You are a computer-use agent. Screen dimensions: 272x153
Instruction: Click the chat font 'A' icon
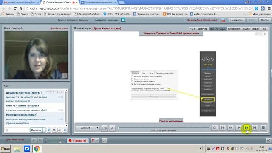[x=59, y=130]
